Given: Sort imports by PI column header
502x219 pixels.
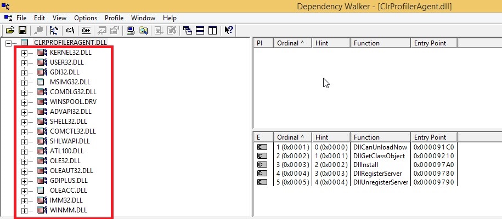Looking at the screenshot, I should tap(263, 43).
